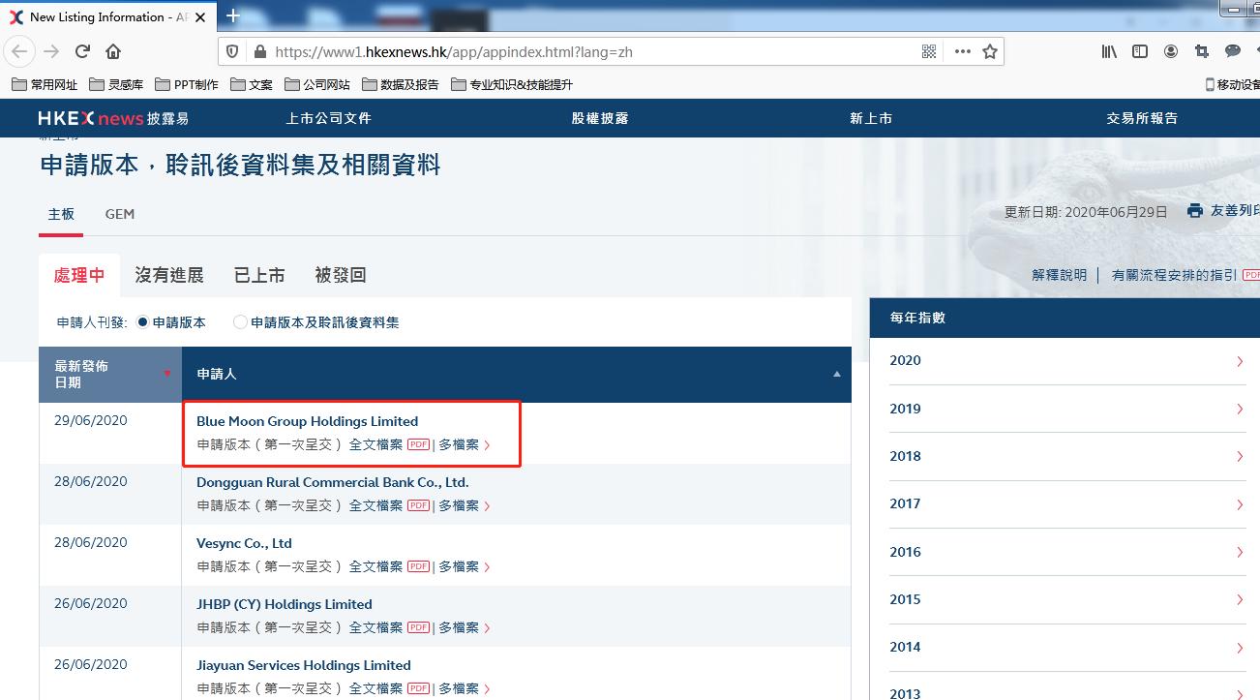Click the HKEXnews logo
Viewport: 1260px width, 700px height.
pyautogui.click(x=113, y=118)
